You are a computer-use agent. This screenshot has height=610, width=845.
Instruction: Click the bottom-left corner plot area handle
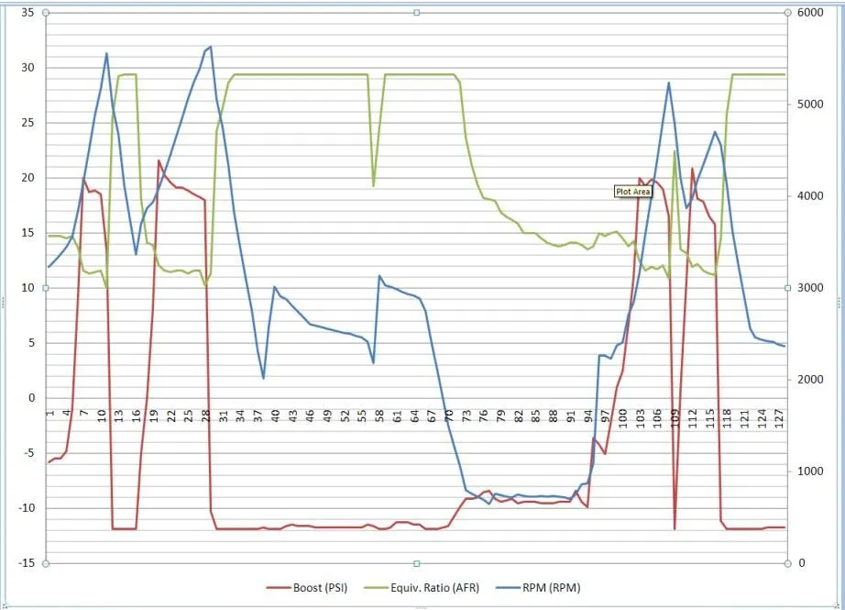click(46, 563)
